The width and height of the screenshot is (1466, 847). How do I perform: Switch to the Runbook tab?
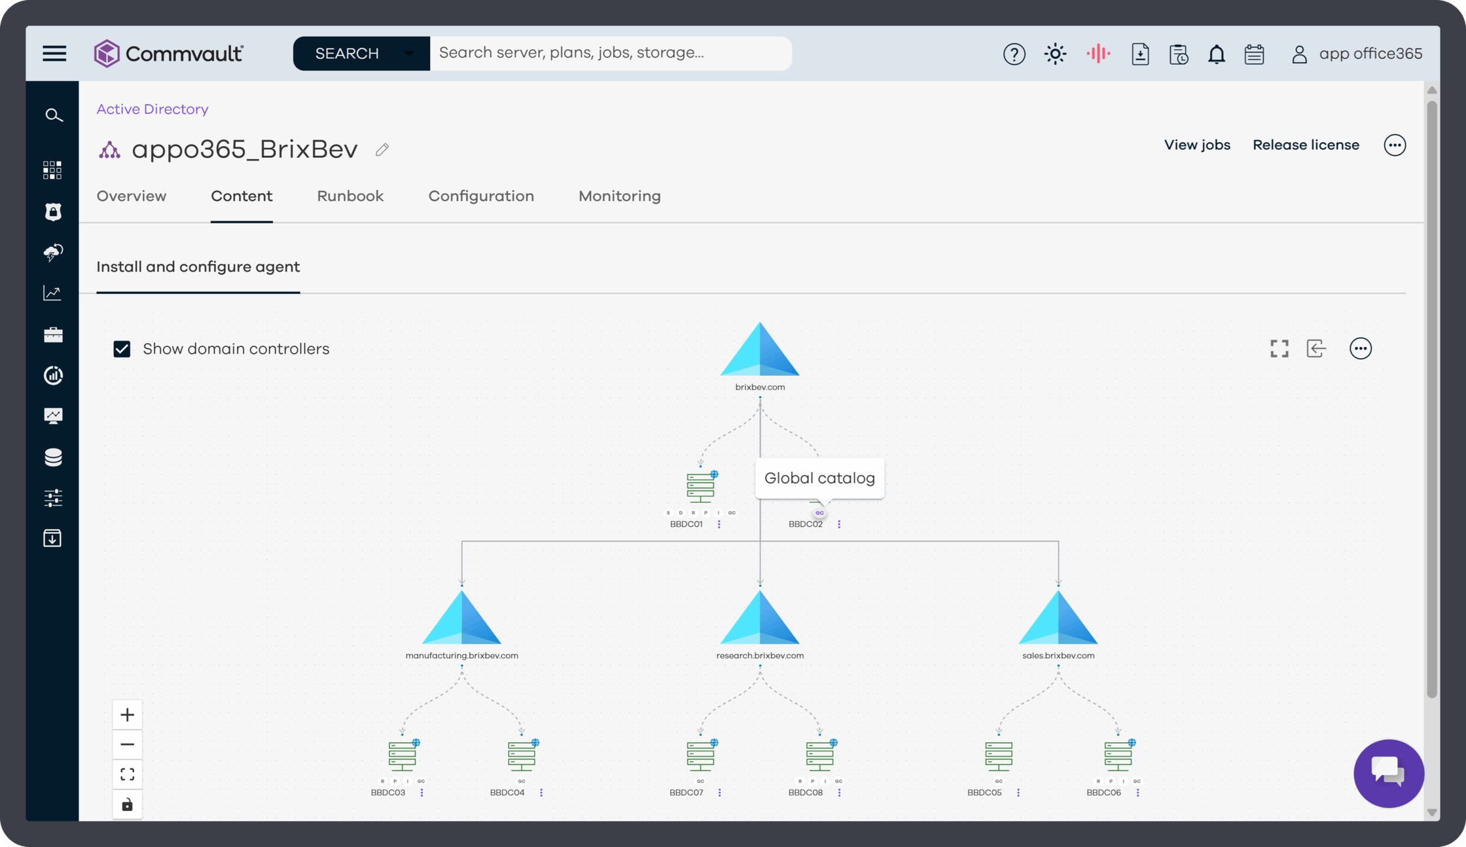(350, 196)
